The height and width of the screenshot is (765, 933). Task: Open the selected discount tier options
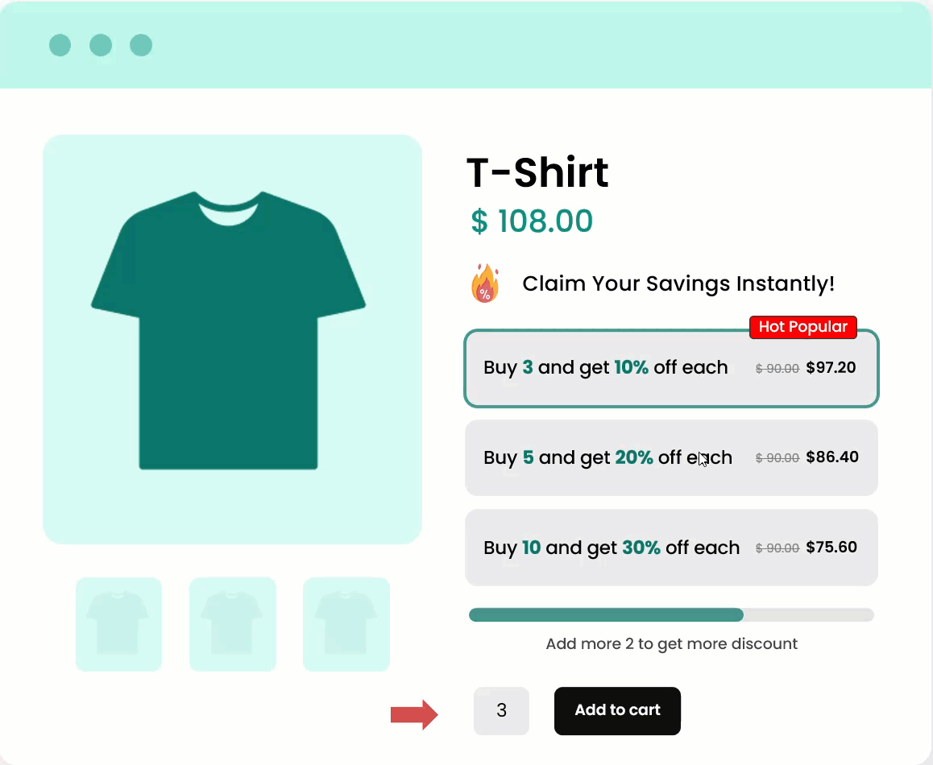671,367
